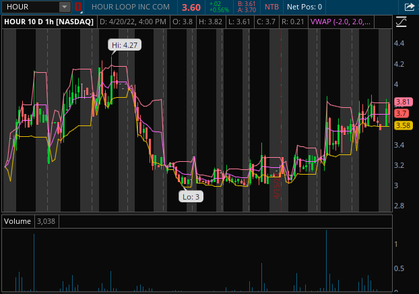The image size is (419, 294).
Task: Click the Volume panel label
Action: [18, 221]
